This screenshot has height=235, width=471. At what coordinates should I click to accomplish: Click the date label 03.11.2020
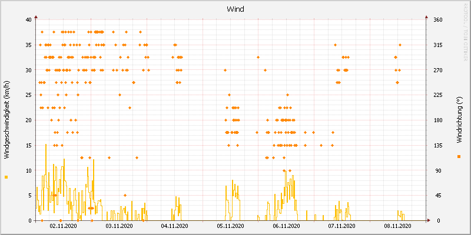(119, 226)
